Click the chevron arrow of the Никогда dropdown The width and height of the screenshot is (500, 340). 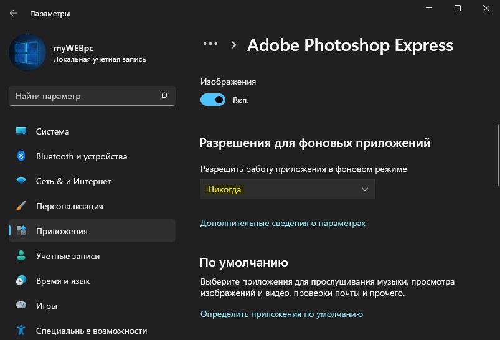[x=365, y=189]
